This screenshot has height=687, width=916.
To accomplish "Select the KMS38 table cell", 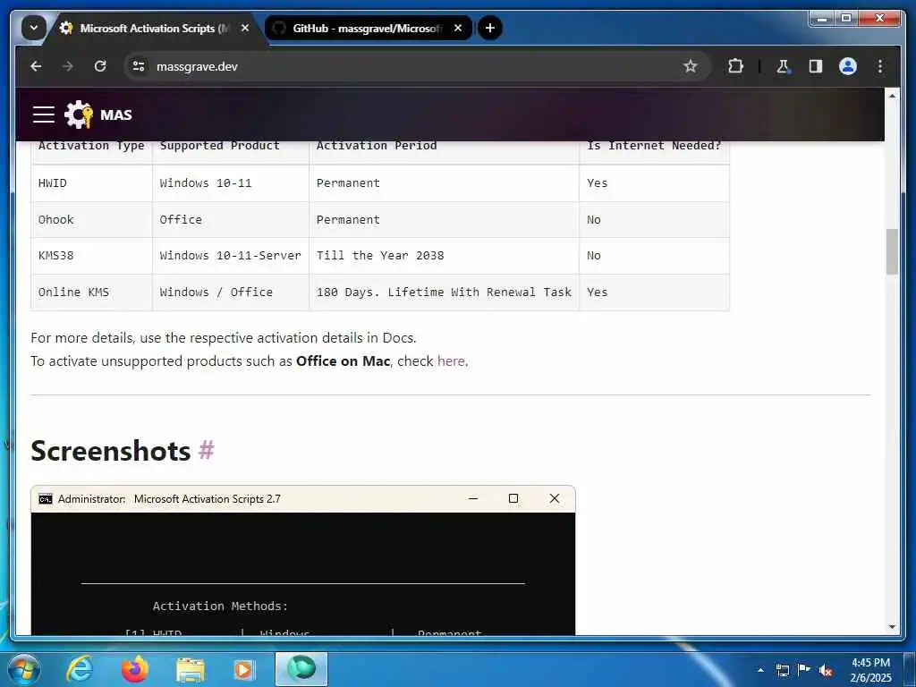I will click(91, 256).
